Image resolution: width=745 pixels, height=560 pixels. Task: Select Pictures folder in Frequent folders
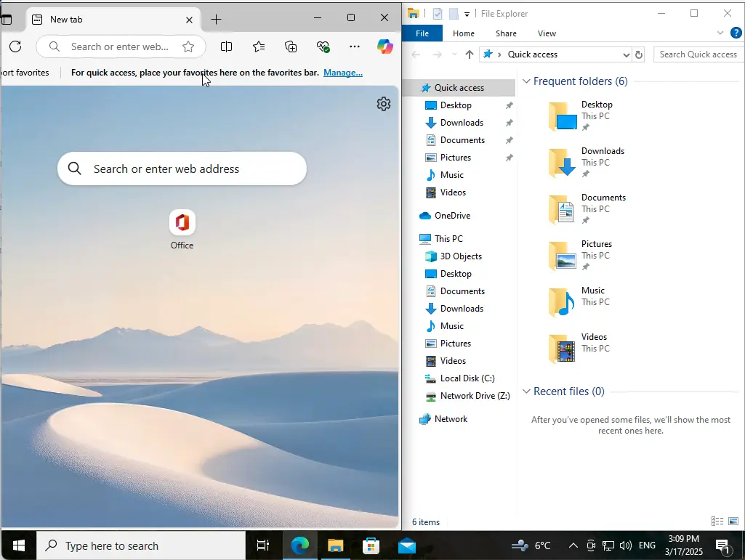(x=580, y=255)
